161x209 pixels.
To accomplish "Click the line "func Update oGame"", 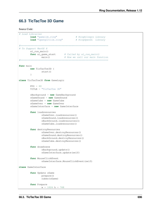I will point(42,173).
